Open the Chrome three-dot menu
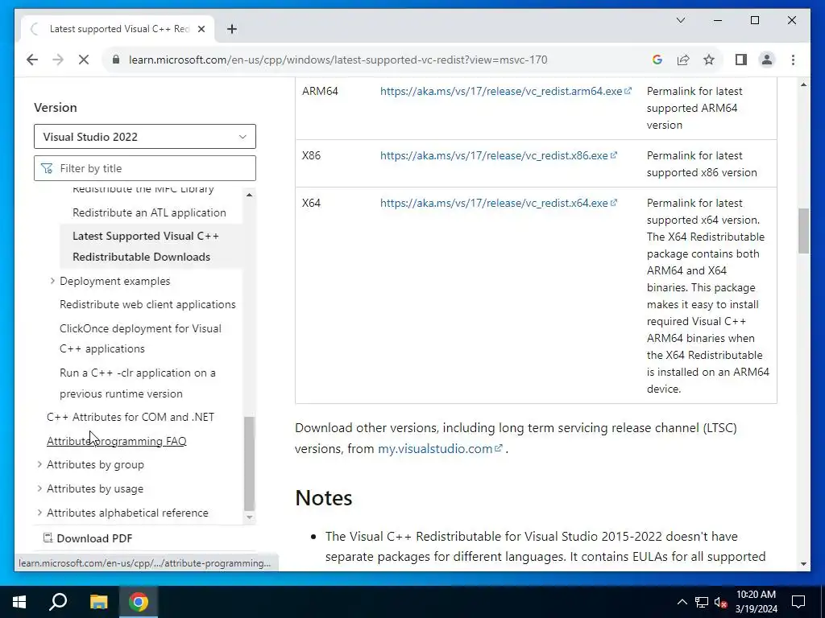 coord(793,60)
